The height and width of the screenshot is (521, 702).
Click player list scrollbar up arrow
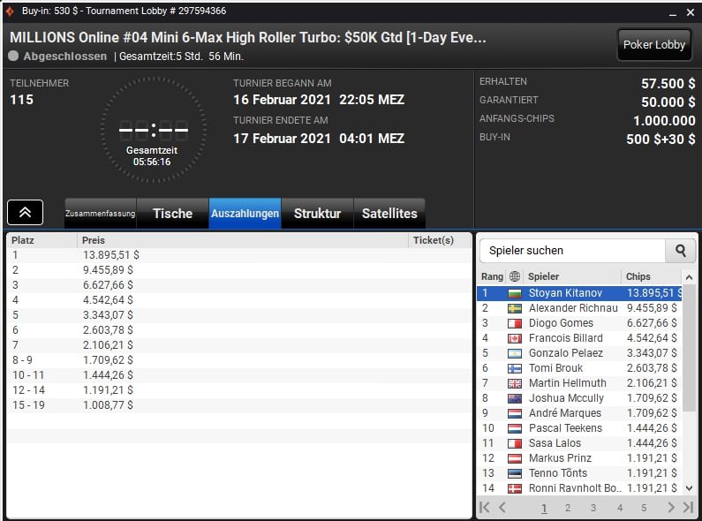point(689,277)
